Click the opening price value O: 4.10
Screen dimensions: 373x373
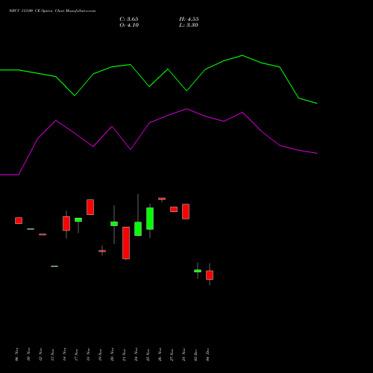click(x=129, y=25)
